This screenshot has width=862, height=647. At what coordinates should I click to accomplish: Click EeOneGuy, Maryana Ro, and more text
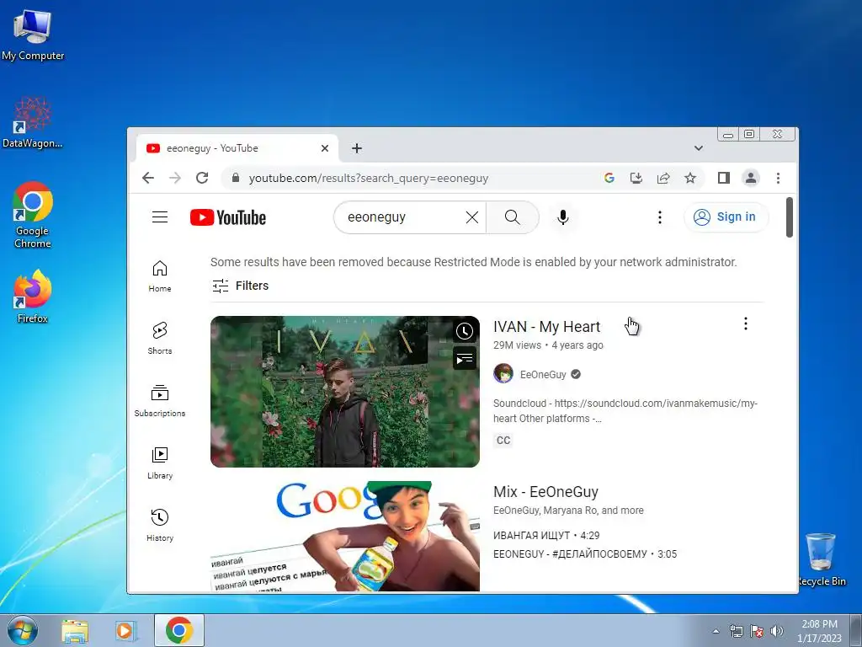568,510
